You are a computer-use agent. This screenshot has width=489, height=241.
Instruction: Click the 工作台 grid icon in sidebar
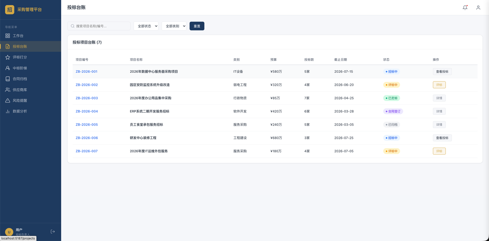click(x=8, y=36)
